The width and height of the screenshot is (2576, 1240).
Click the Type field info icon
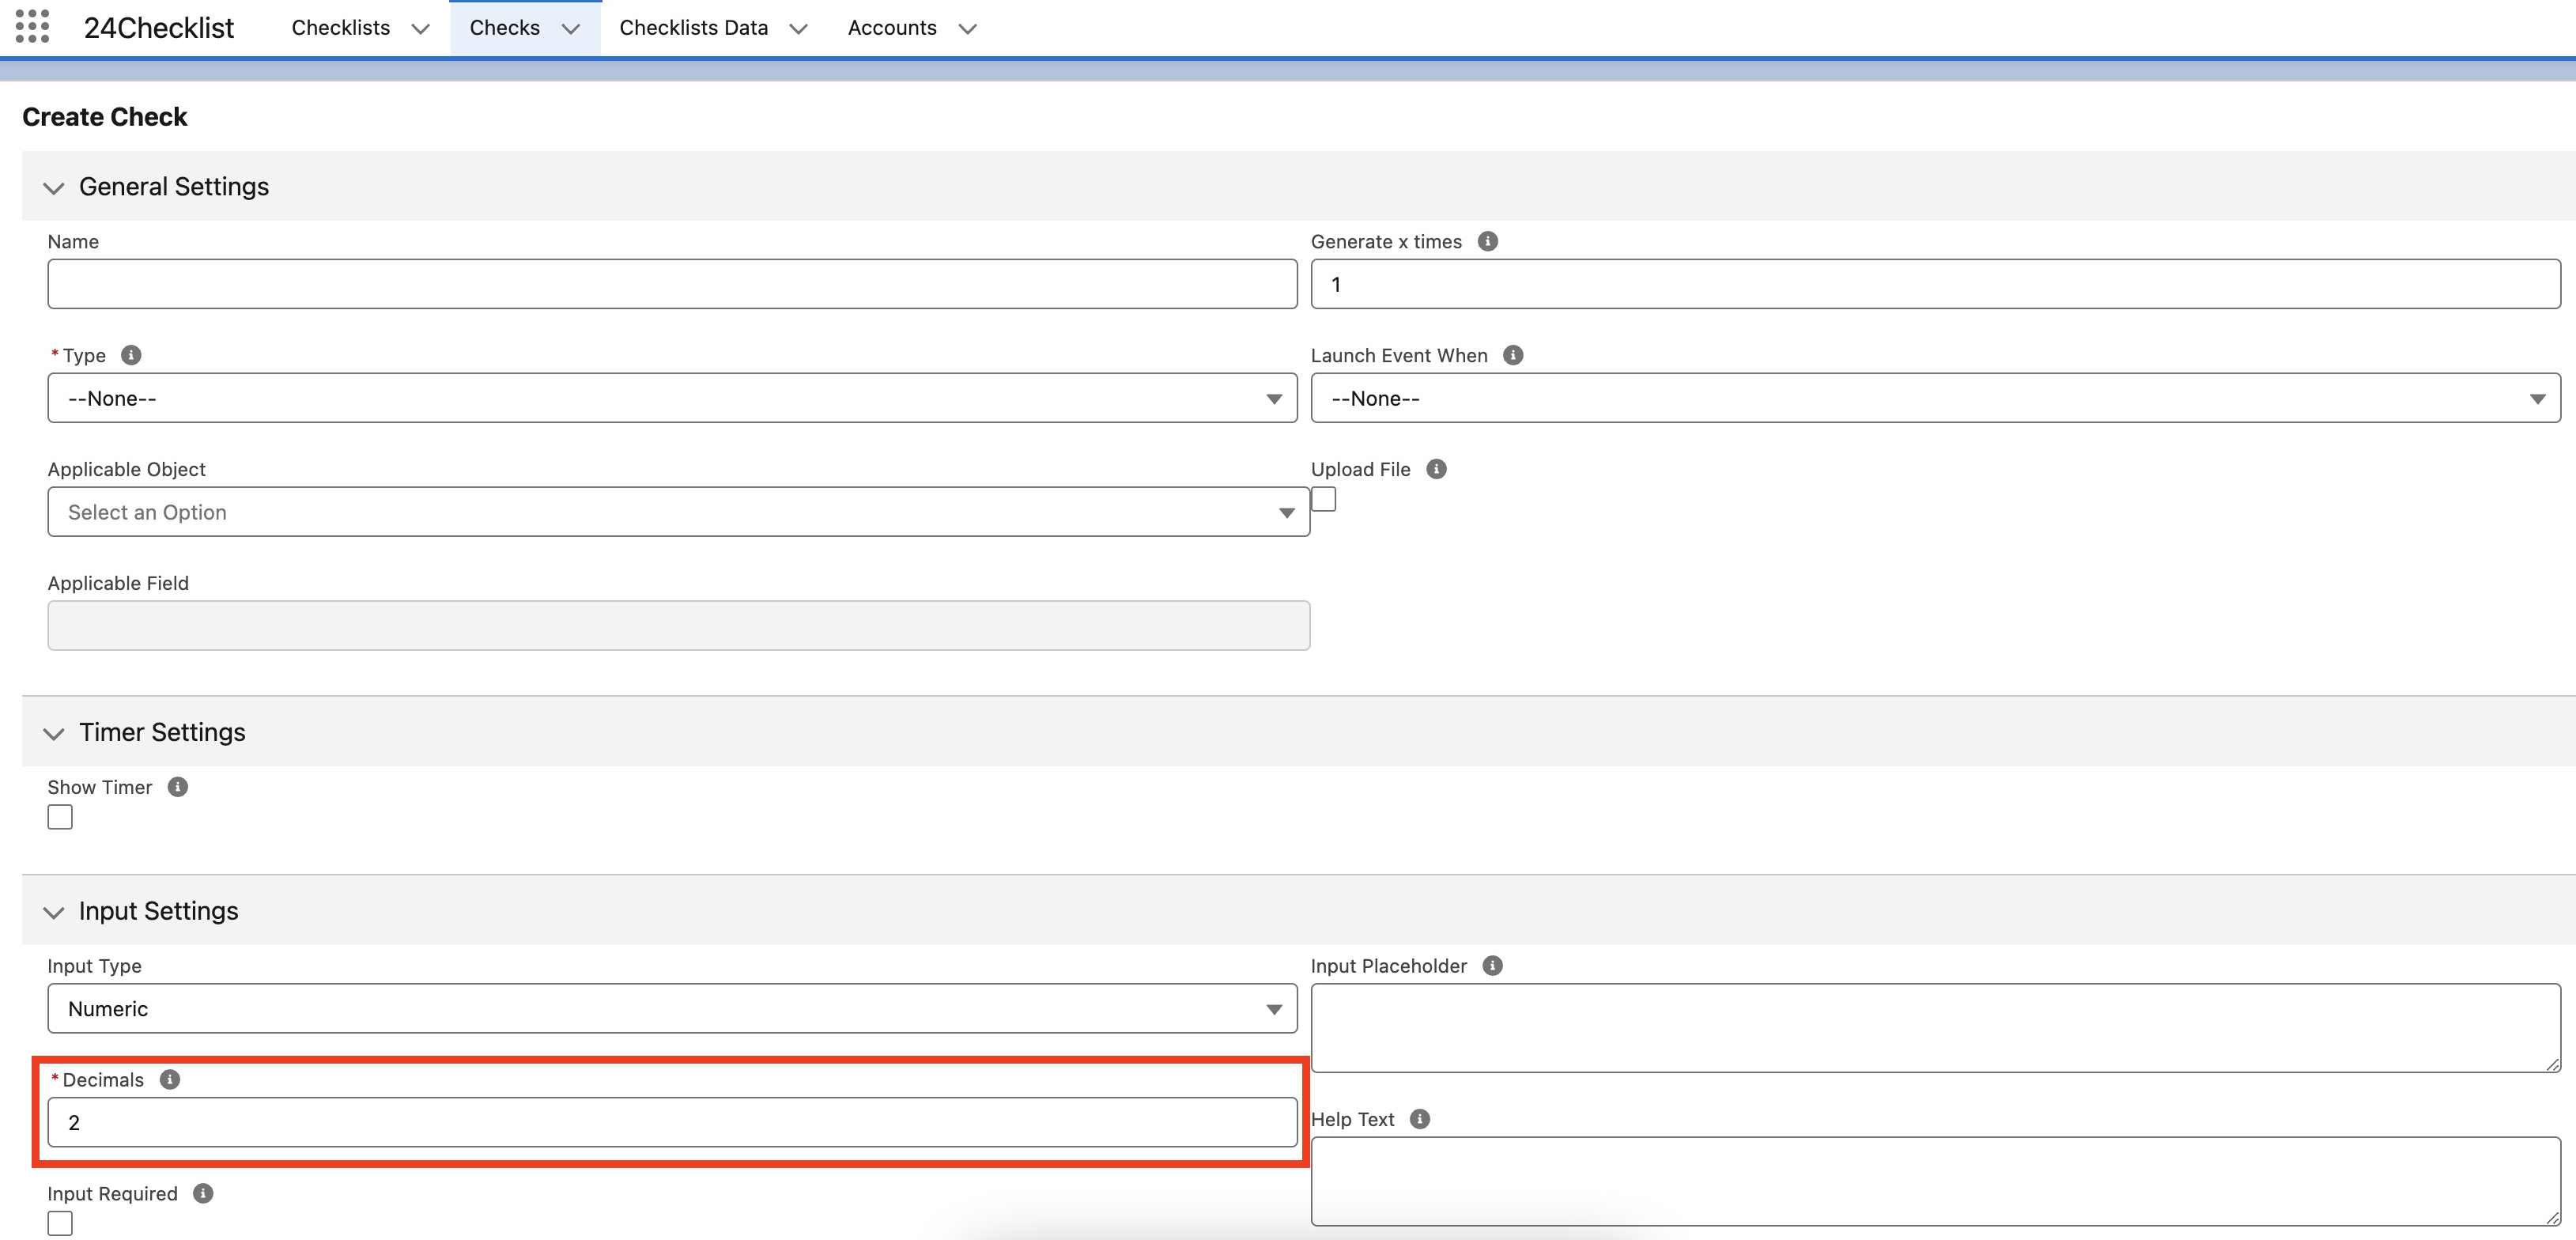[131, 355]
